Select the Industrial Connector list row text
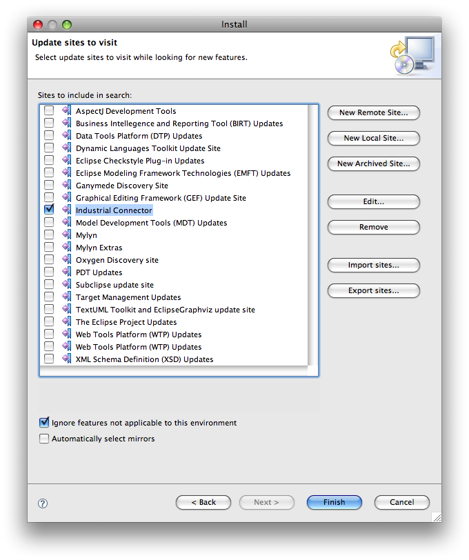The height and width of the screenshot is (560, 469). [114, 210]
